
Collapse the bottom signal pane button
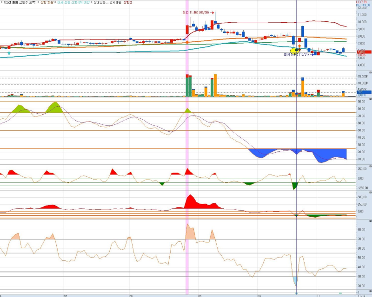[370, 291]
